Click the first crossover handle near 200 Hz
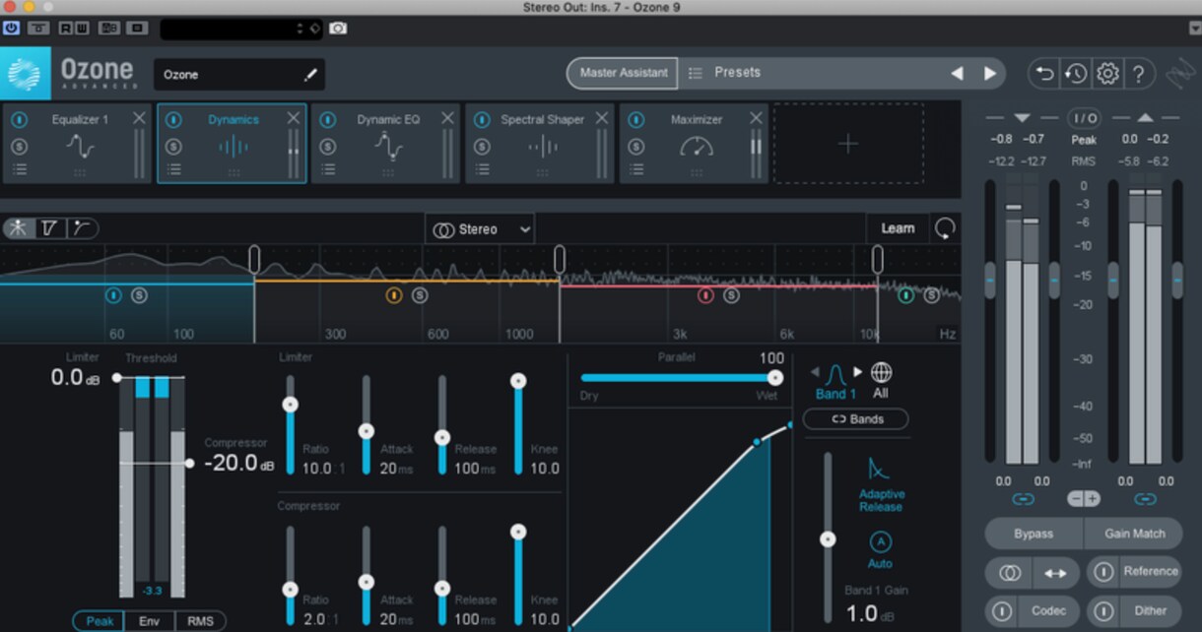Screen dimensions: 1202x632 click(254, 259)
